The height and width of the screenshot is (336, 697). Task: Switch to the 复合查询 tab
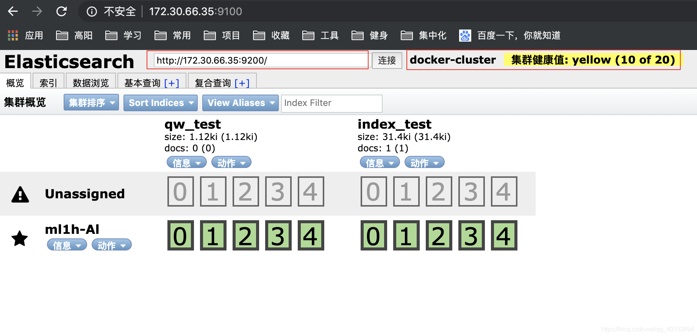click(213, 83)
